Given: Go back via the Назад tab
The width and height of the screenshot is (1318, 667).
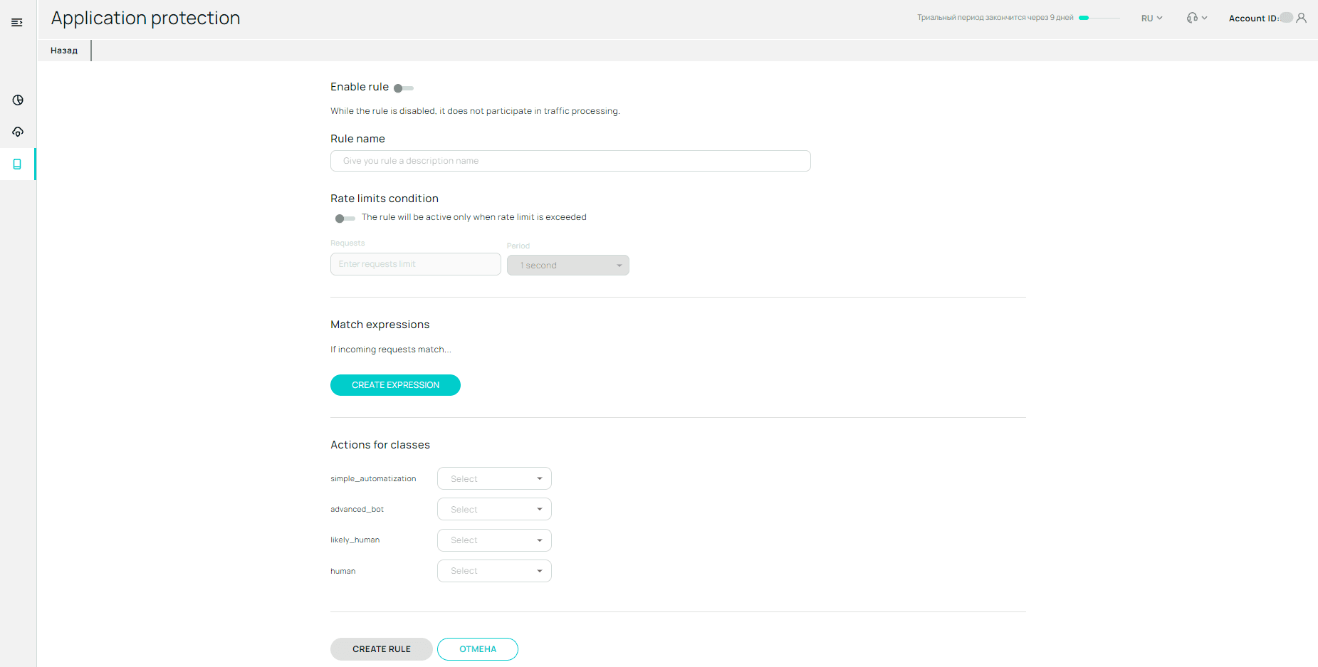Looking at the screenshot, I should click(64, 51).
